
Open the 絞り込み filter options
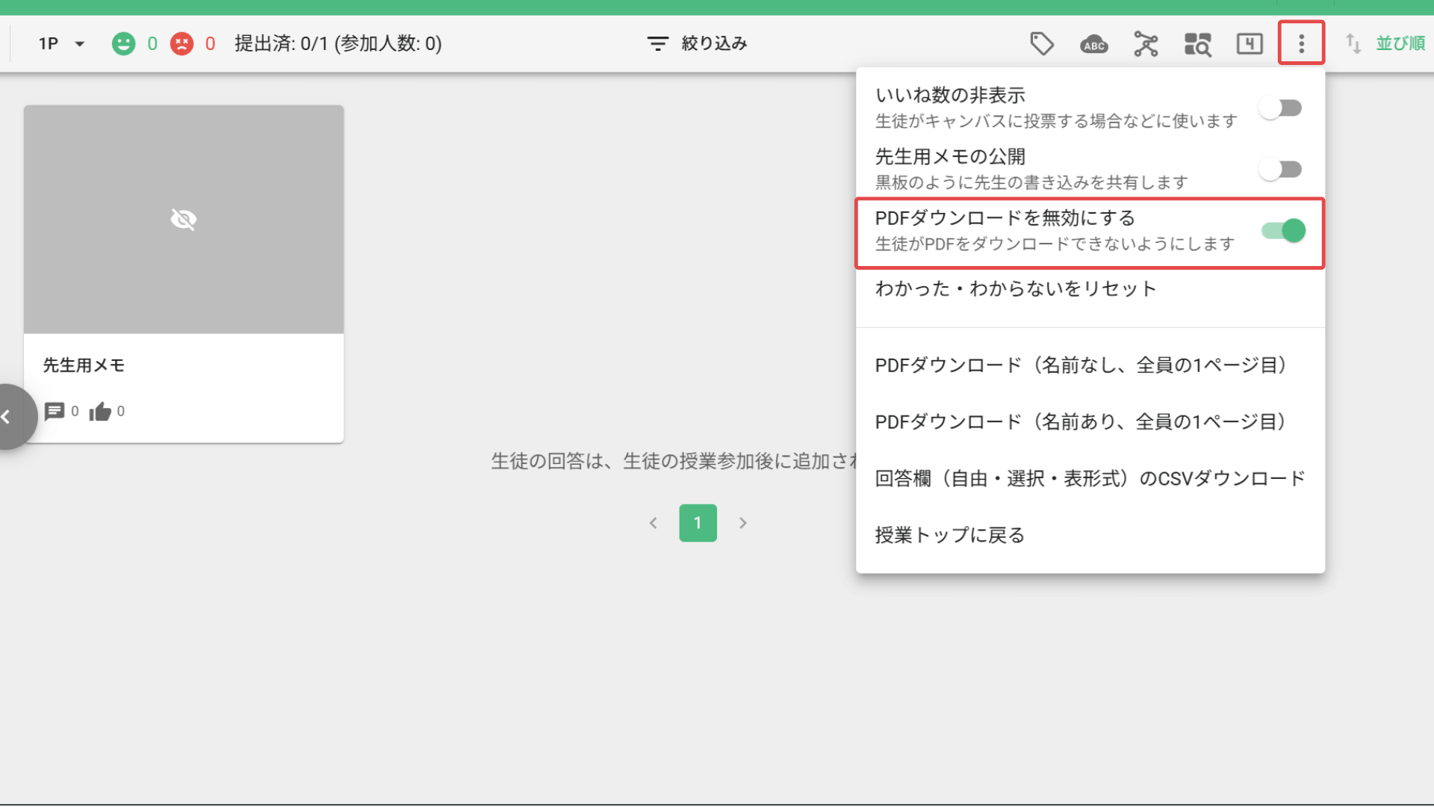[698, 43]
